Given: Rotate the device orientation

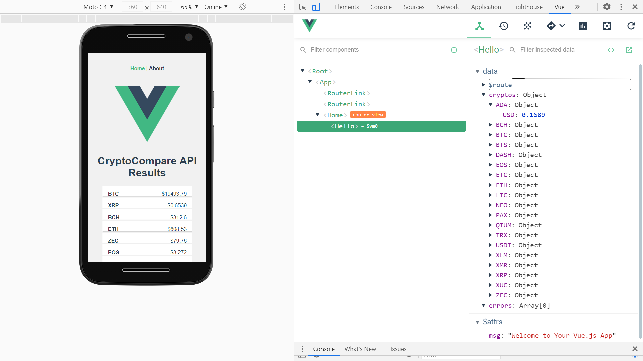Looking at the screenshot, I should (243, 7).
